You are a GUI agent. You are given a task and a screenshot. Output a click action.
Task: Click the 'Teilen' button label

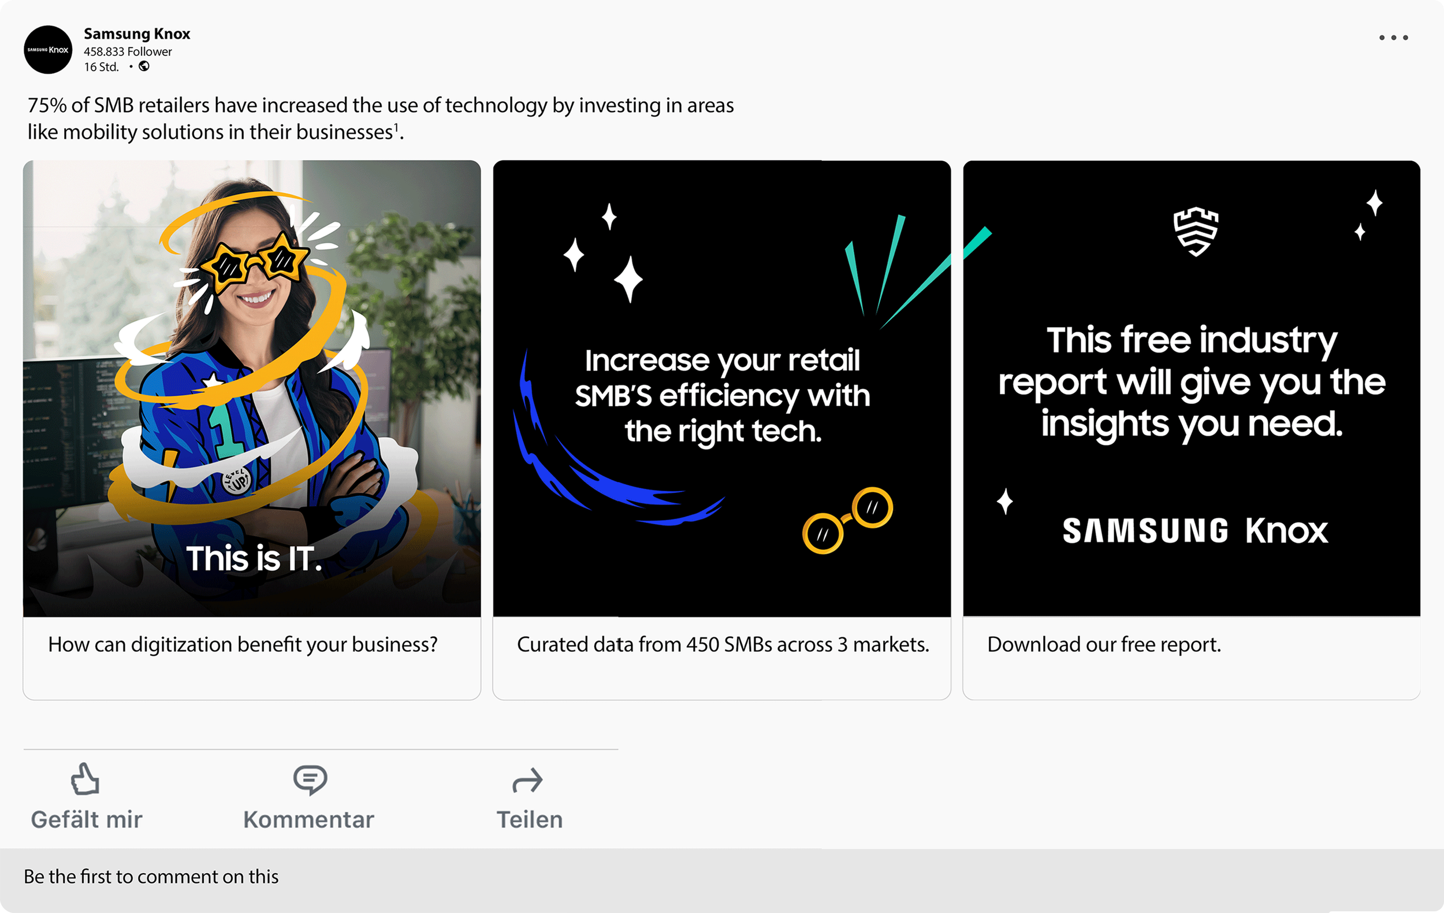(530, 819)
